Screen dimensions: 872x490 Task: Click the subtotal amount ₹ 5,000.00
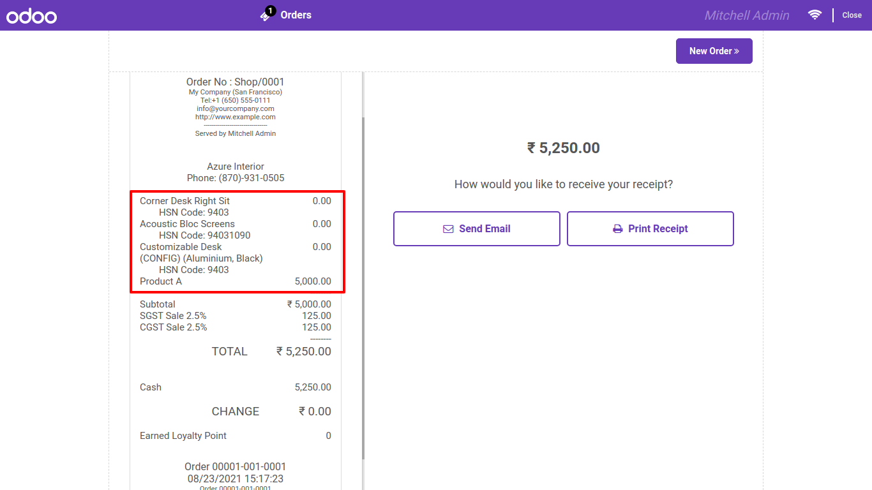click(x=309, y=304)
